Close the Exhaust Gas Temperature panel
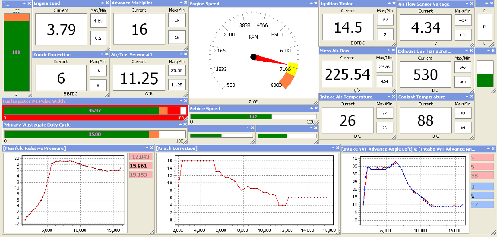 (470, 51)
